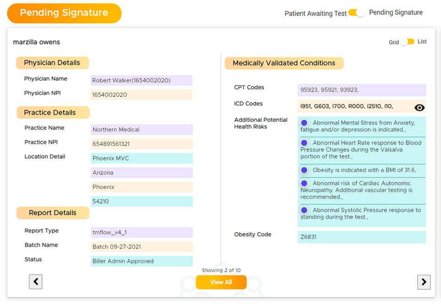Open the Physician Details section header
The image size is (441, 305).
click(x=52, y=63)
